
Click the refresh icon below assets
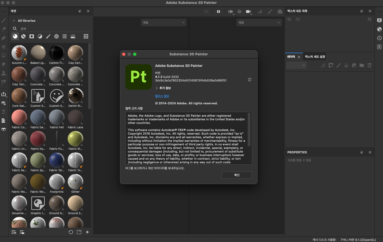click(71, 232)
